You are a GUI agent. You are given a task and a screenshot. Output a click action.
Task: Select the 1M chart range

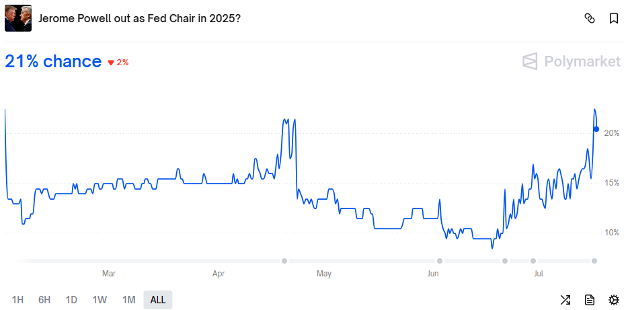(x=128, y=300)
